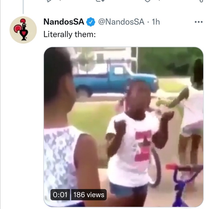213x209 pixels.
Task: Click the partially visible reply icon above the tweet
Action: coord(49,1)
